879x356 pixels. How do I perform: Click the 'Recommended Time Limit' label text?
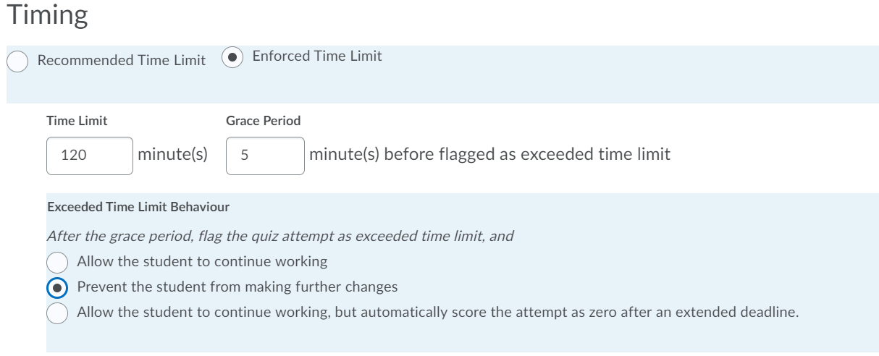point(121,61)
